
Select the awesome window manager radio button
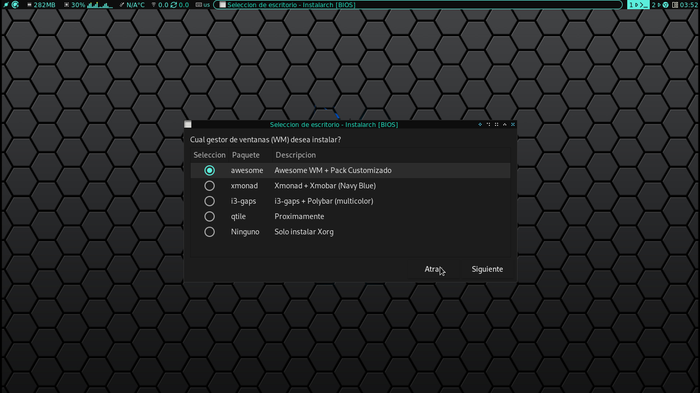click(210, 170)
